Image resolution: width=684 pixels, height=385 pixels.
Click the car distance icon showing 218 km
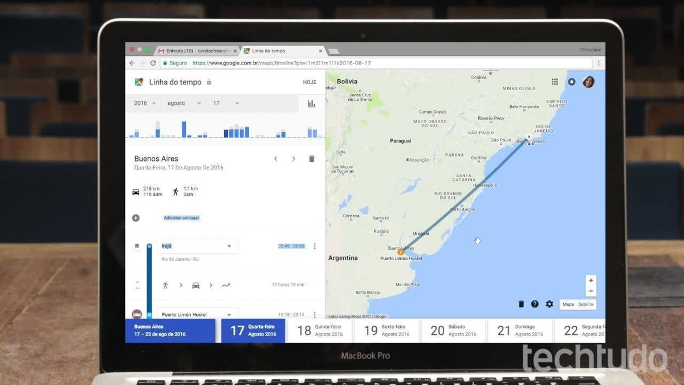136,192
